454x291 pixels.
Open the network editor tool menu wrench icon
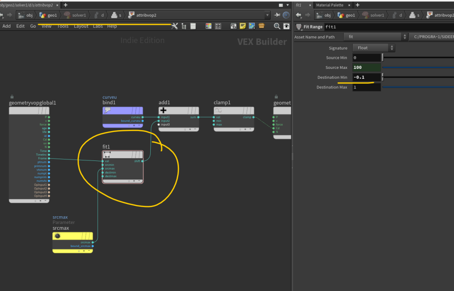click(x=175, y=26)
